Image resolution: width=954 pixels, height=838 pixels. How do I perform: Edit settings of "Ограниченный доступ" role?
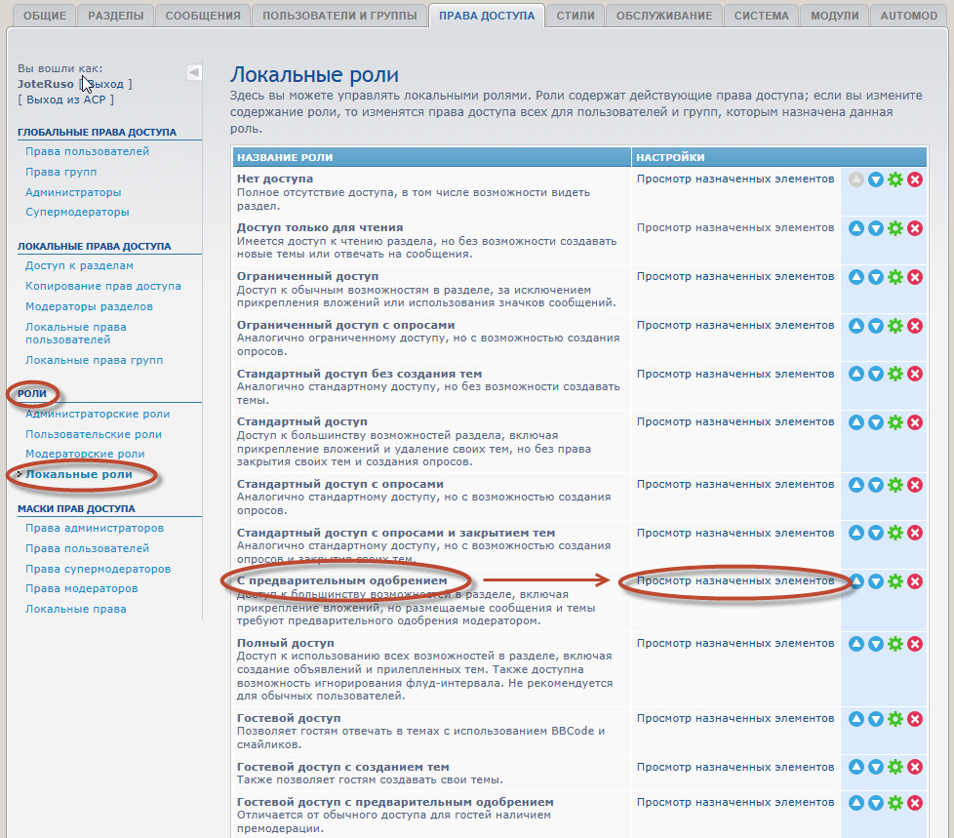895,277
